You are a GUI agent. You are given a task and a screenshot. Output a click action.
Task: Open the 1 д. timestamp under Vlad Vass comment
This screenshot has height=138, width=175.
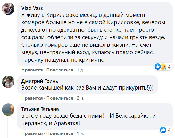[81, 70]
